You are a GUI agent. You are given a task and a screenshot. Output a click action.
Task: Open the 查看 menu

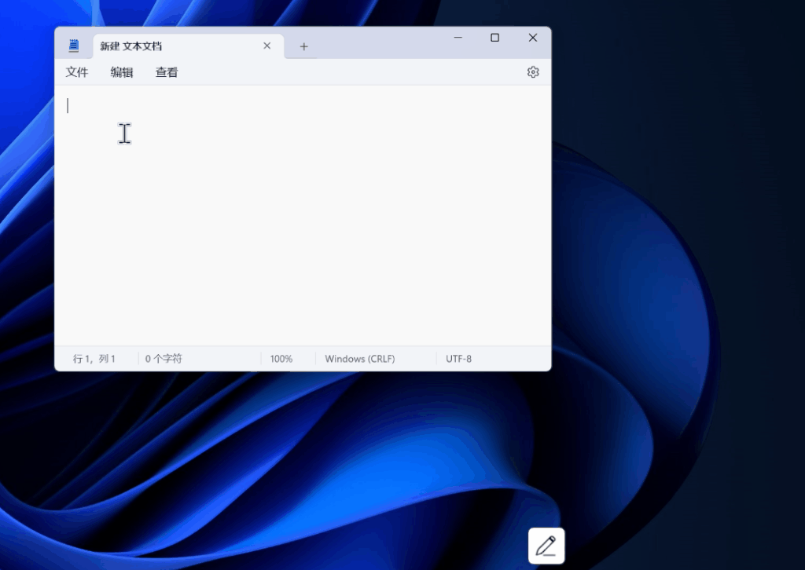tap(167, 72)
